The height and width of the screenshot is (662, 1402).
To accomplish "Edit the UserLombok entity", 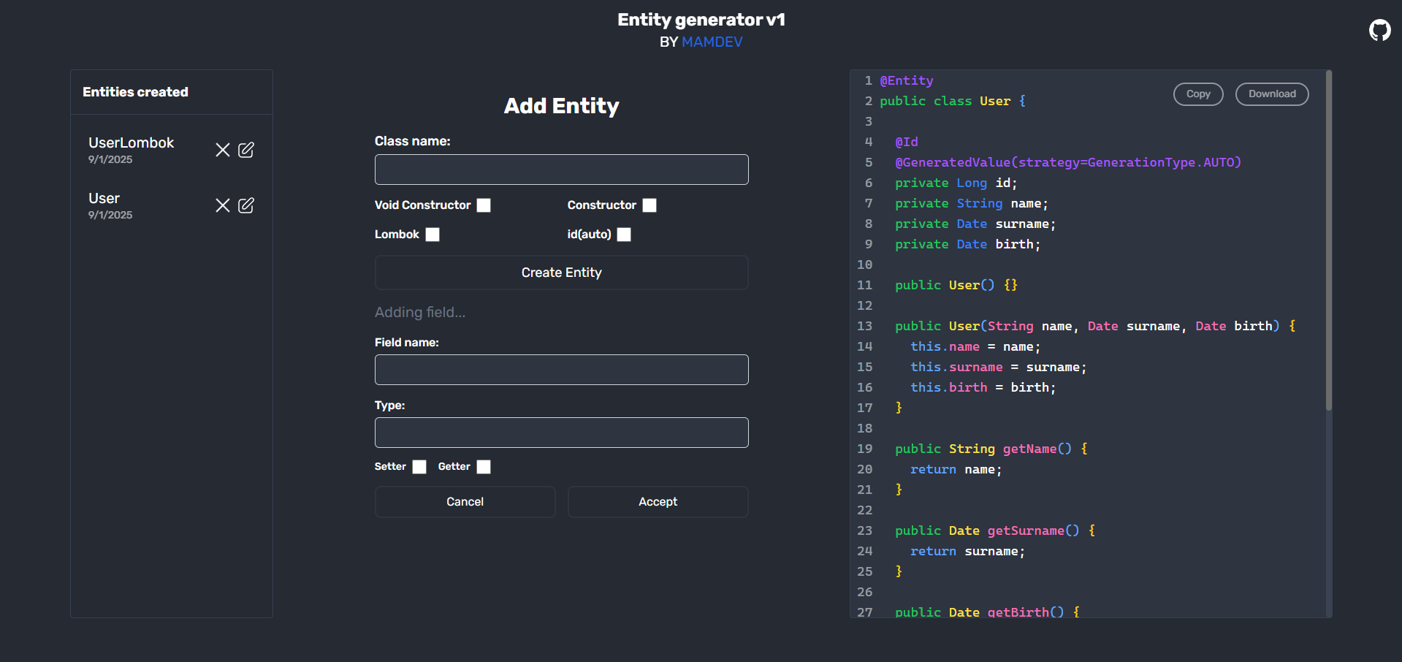I will (246, 150).
